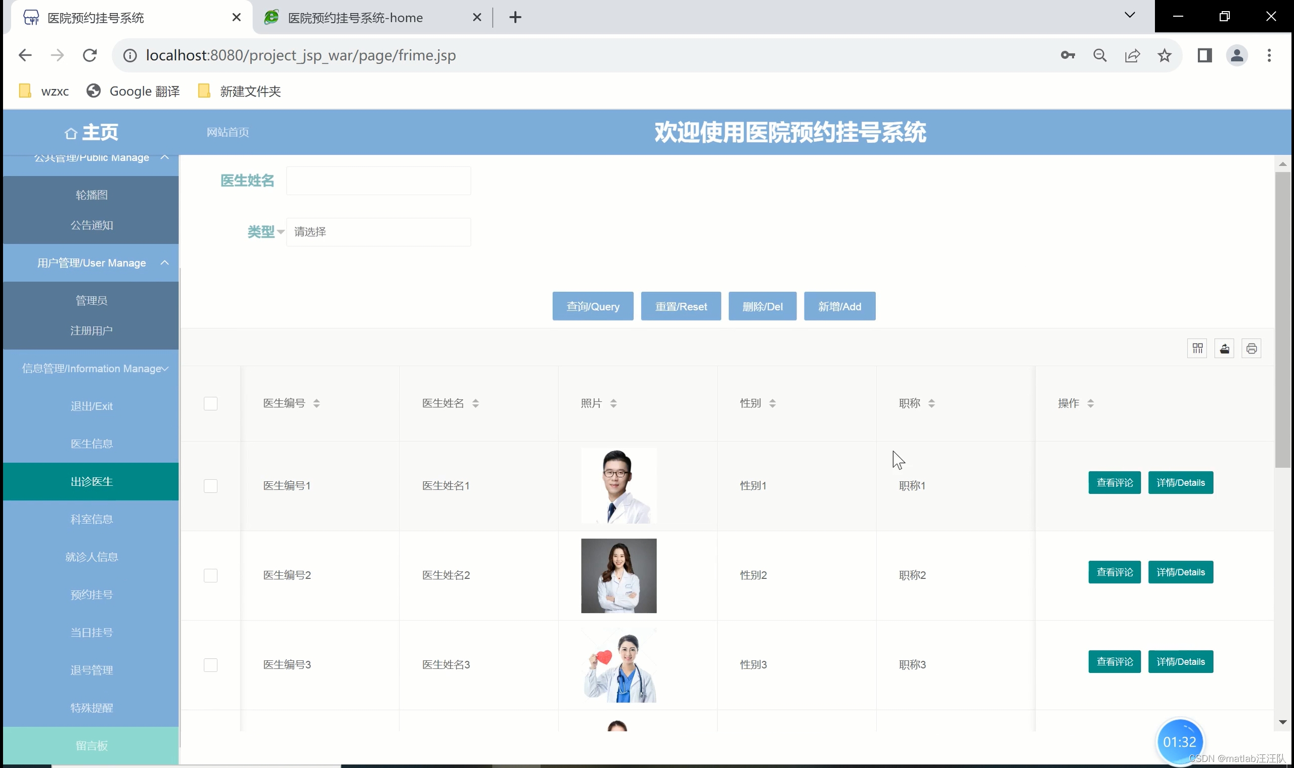Click the filter columns table icon
Image resolution: width=1294 pixels, height=768 pixels.
(x=1197, y=348)
